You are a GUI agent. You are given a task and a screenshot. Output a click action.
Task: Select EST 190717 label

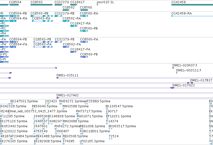click(x=112, y=111)
